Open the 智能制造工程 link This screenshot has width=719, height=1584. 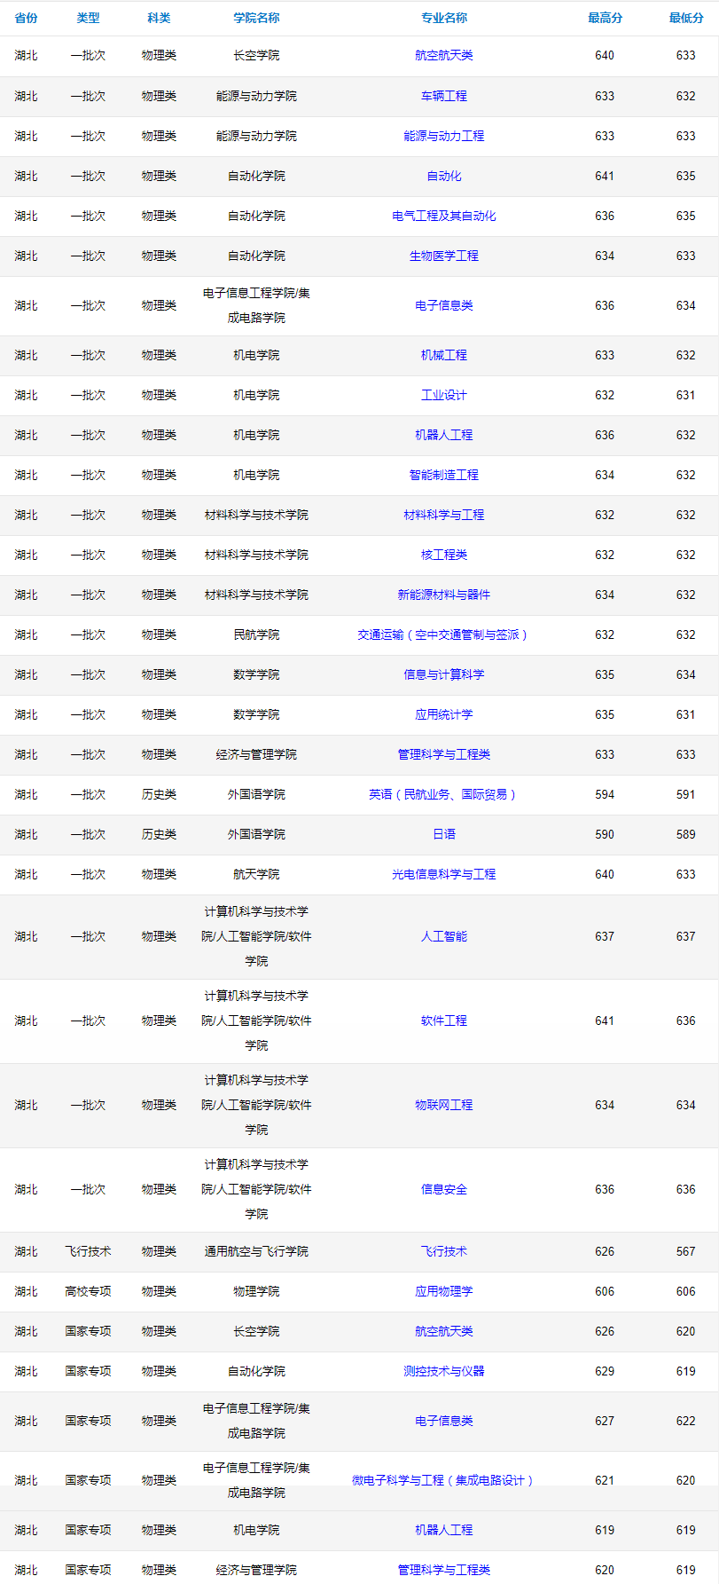coord(443,475)
